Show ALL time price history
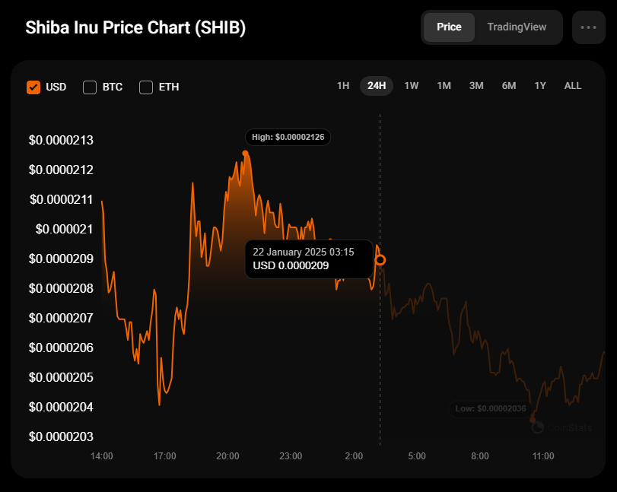The width and height of the screenshot is (617, 492). [573, 86]
